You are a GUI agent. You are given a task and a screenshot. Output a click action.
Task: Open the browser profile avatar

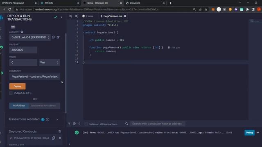tap(259, 9)
